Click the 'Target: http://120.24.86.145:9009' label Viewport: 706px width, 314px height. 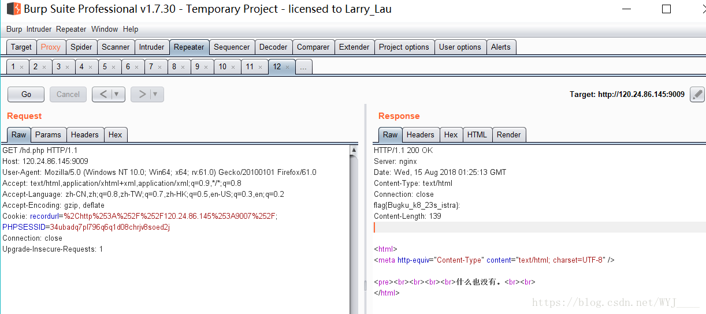click(x=627, y=94)
